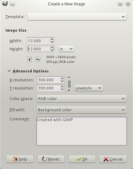Increase Width value with up arrow

click(x=52, y=39)
